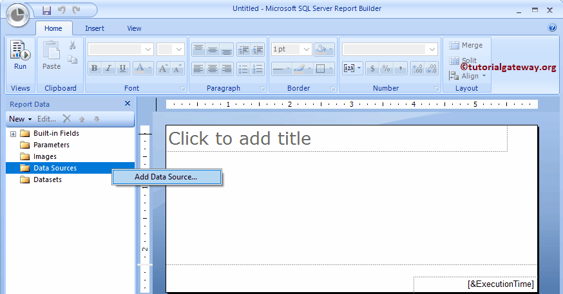The height and width of the screenshot is (294, 563).
Task: Click the Merge cells button
Action: click(466, 45)
